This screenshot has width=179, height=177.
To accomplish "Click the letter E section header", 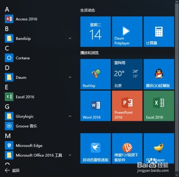I will (x=6, y=87).
